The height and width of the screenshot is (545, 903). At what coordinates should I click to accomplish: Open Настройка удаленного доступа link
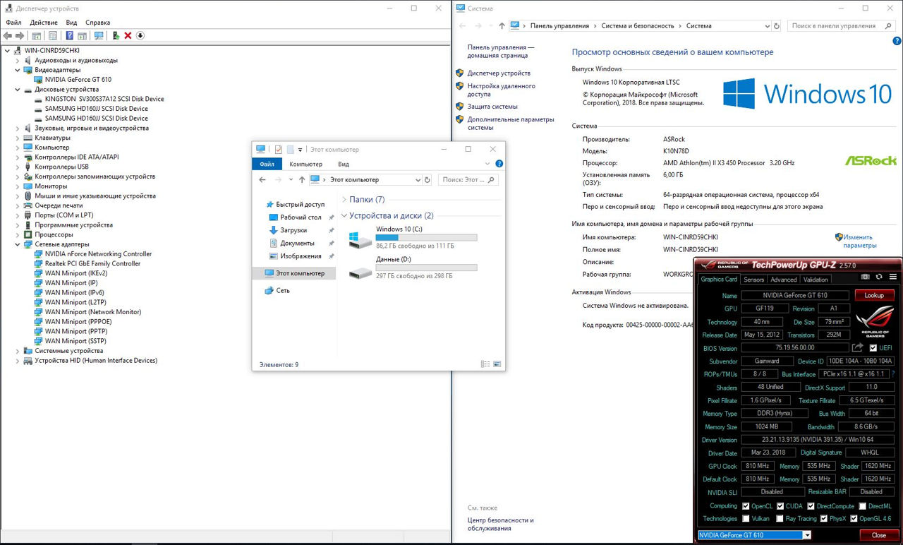coord(501,90)
